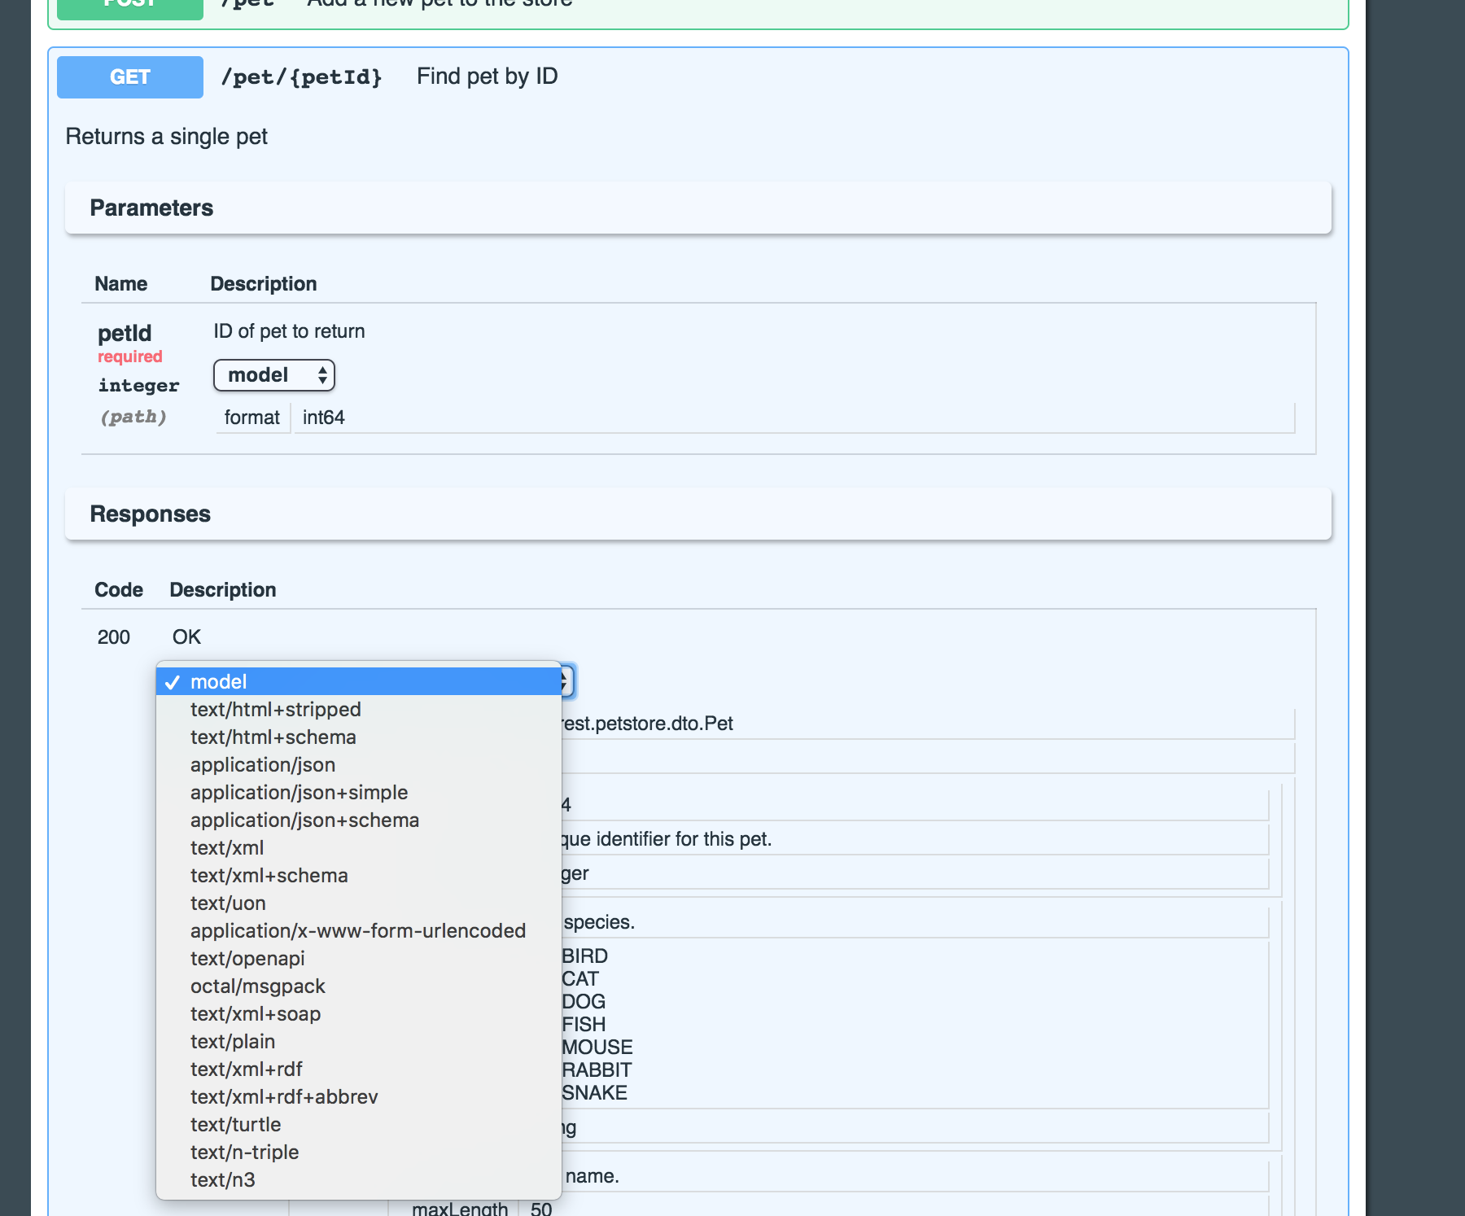Select text/turtle from dropdown
1465x1216 pixels.
point(235,1125)
